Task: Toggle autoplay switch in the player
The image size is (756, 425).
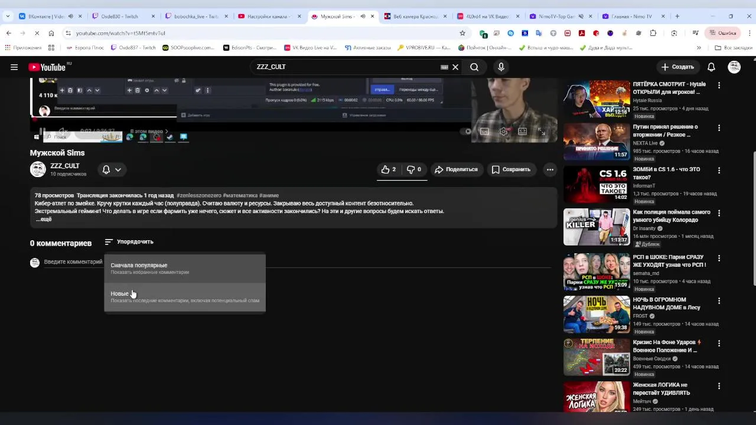Action: pos(467,132)
